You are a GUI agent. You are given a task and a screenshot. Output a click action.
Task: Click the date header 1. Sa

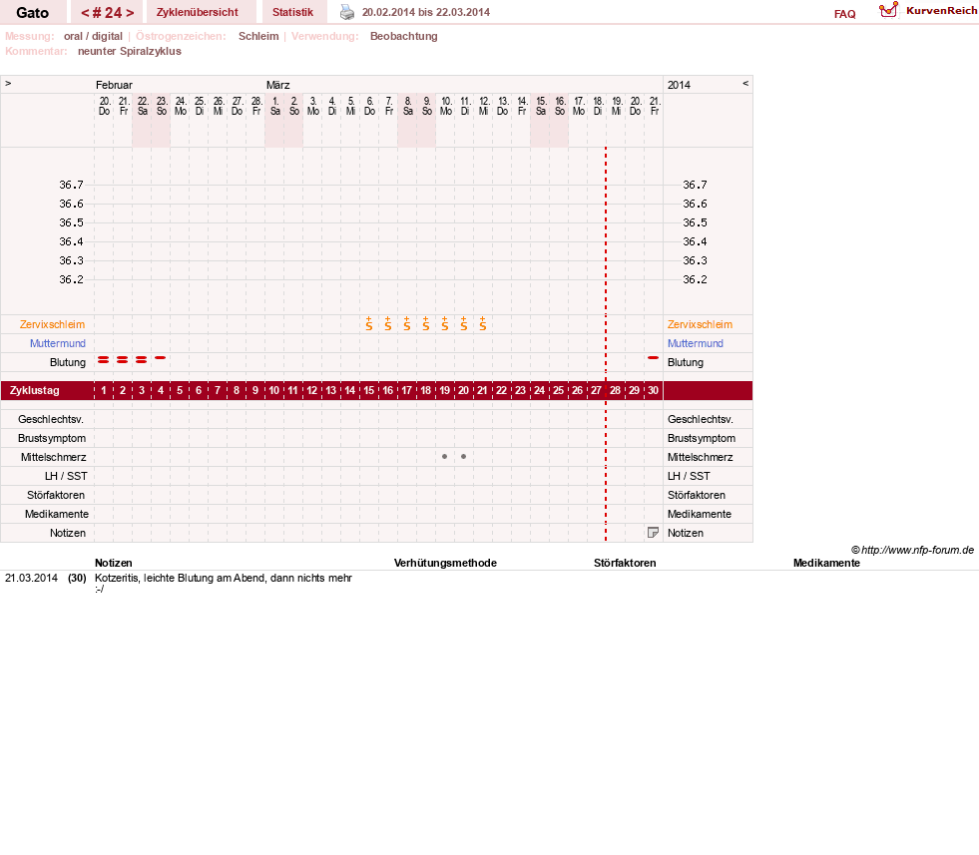(275, 106)
